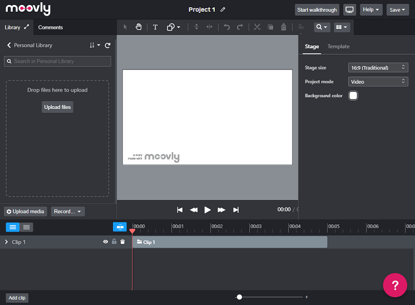Image resolution: width=415 pixels, height=305 pixels.
Task: Click the monitor preview icon
Action: (349, 10)
